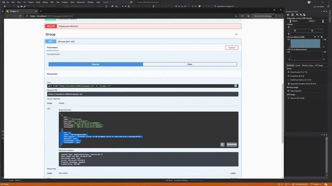Collapse the Events graph section

click(x=287, y=24)
